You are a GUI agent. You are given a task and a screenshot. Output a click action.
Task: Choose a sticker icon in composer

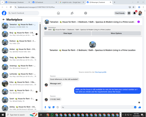53,107
